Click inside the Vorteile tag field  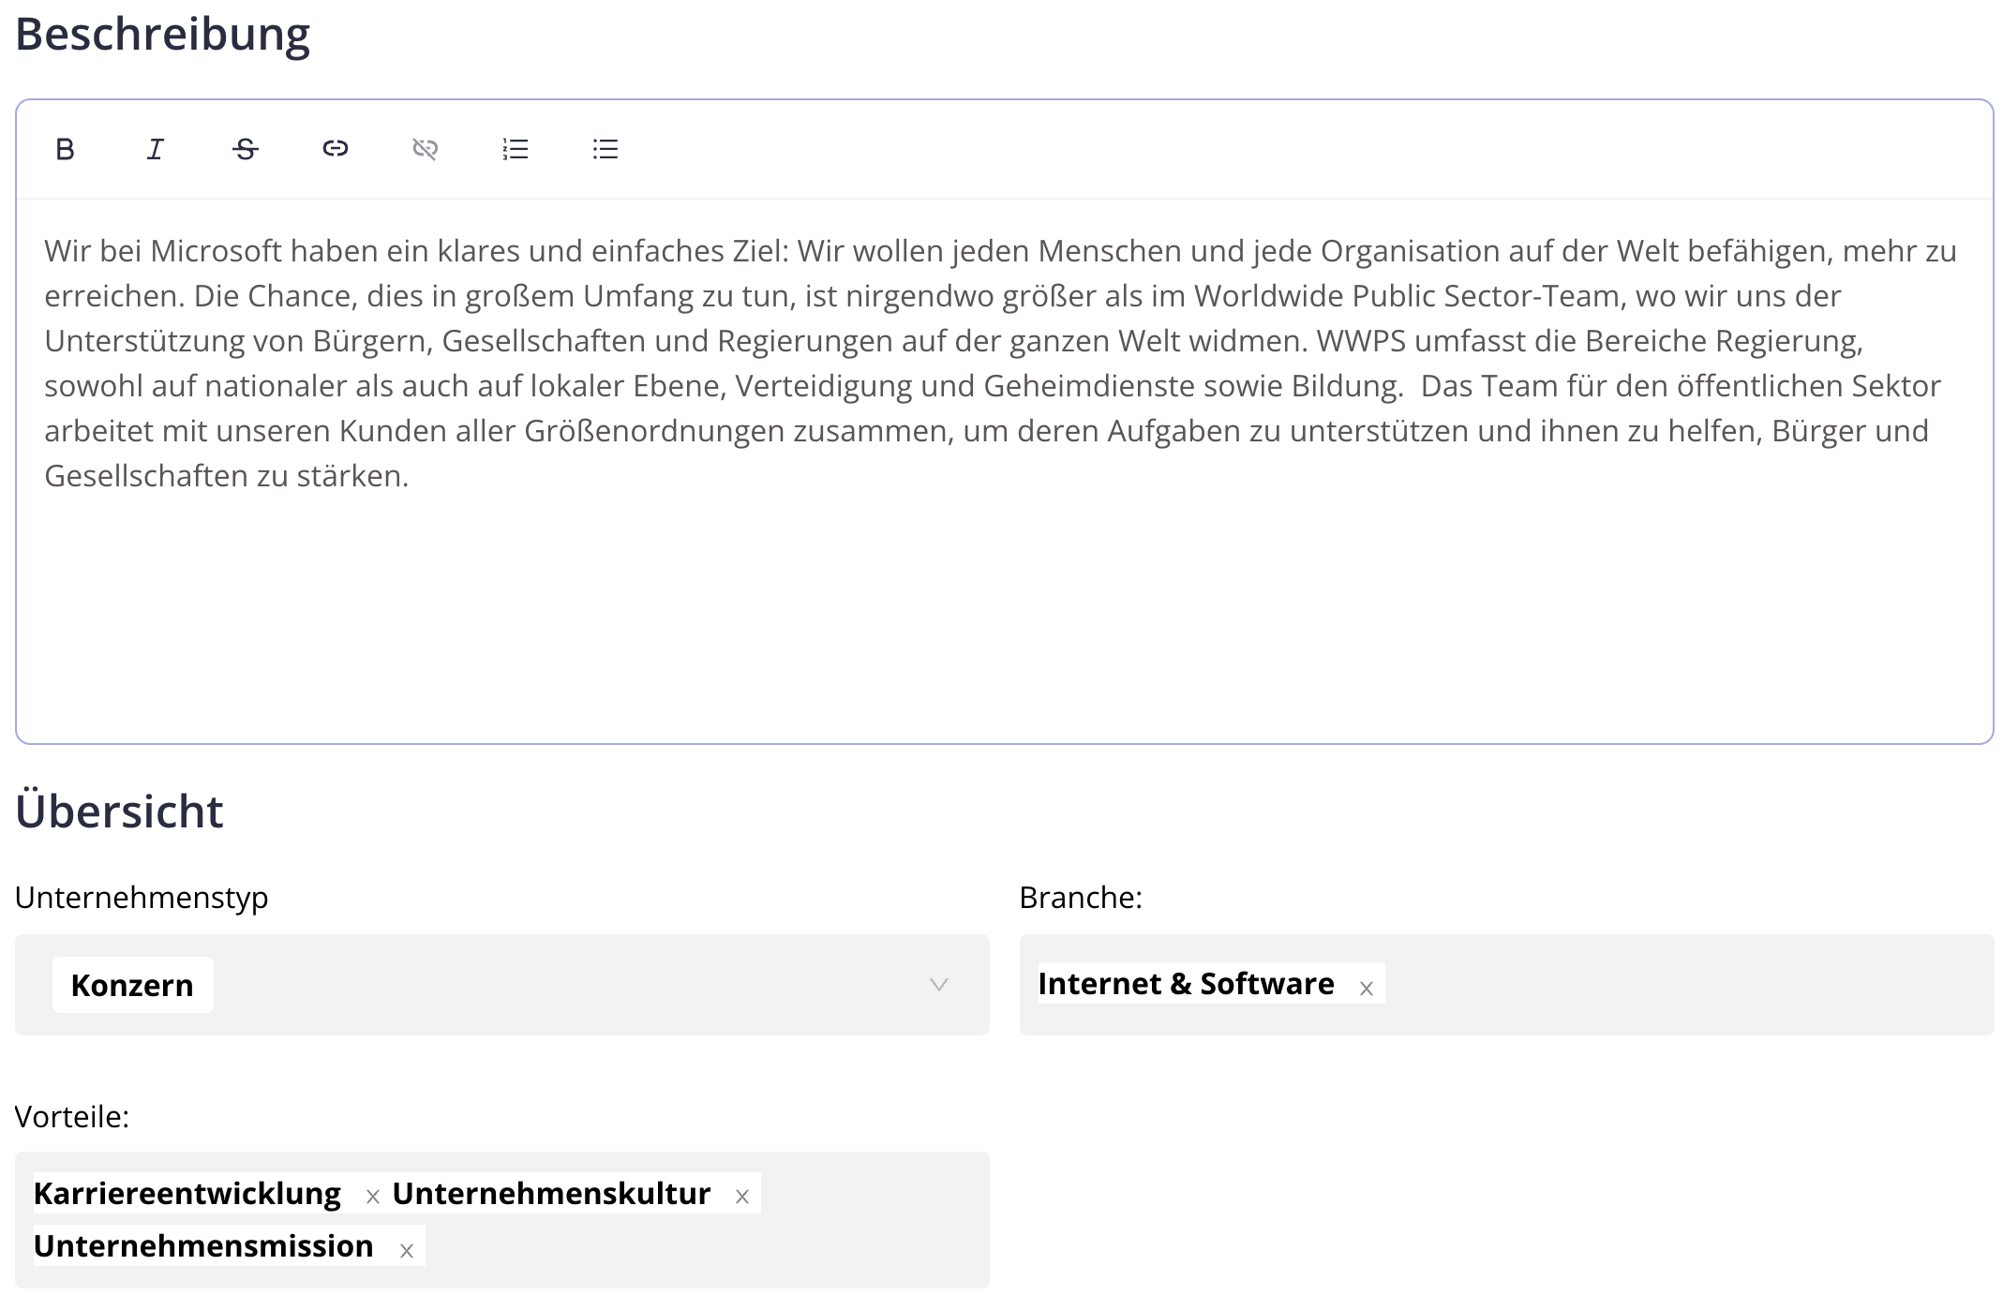coord(502,1220)
